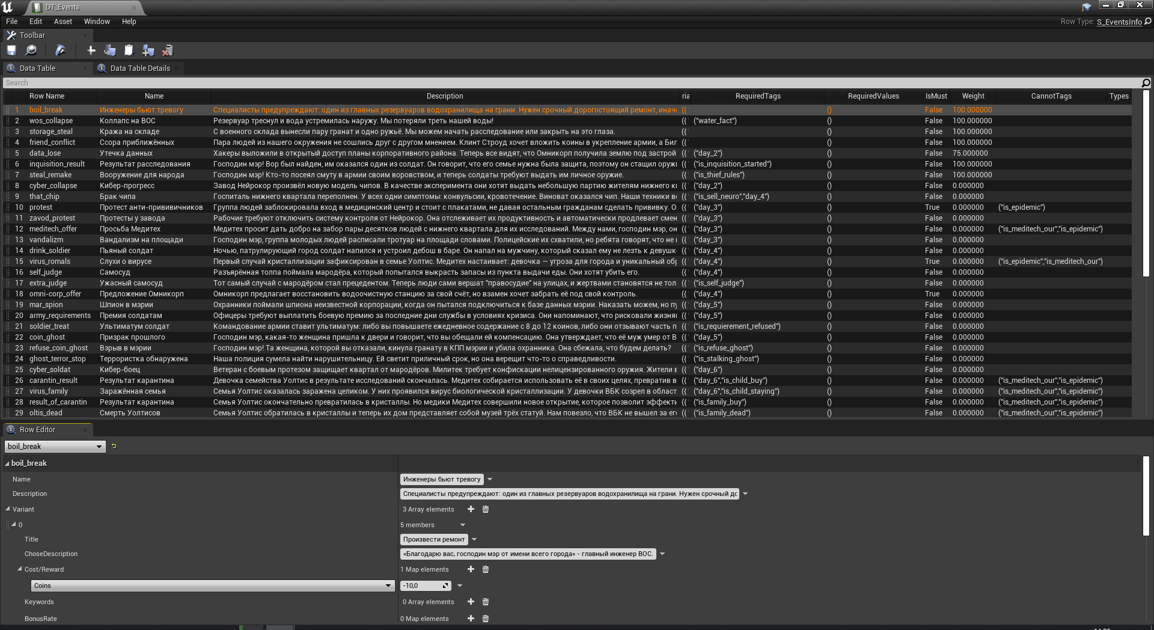Sort by Description column header
This screenshot has height=630, width=1154.
(445, 96)
